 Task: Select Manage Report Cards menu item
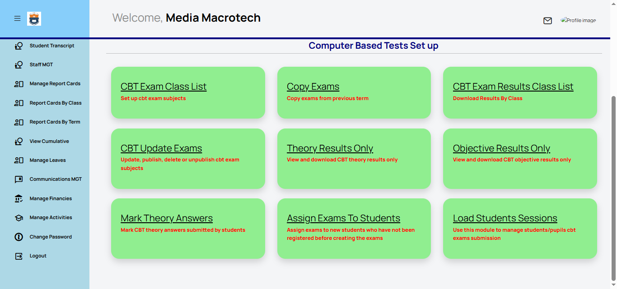coord(55,83)
